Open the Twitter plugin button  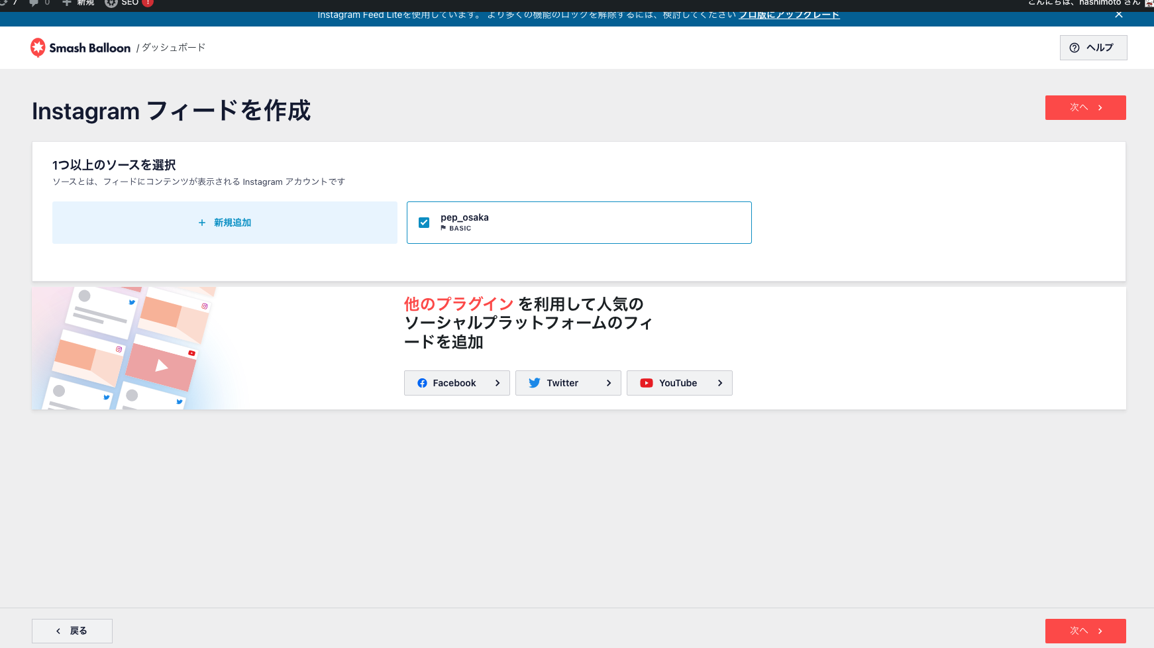[568, 383]
